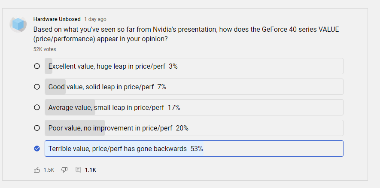Open comments via the comment icon

click(78, 170)
